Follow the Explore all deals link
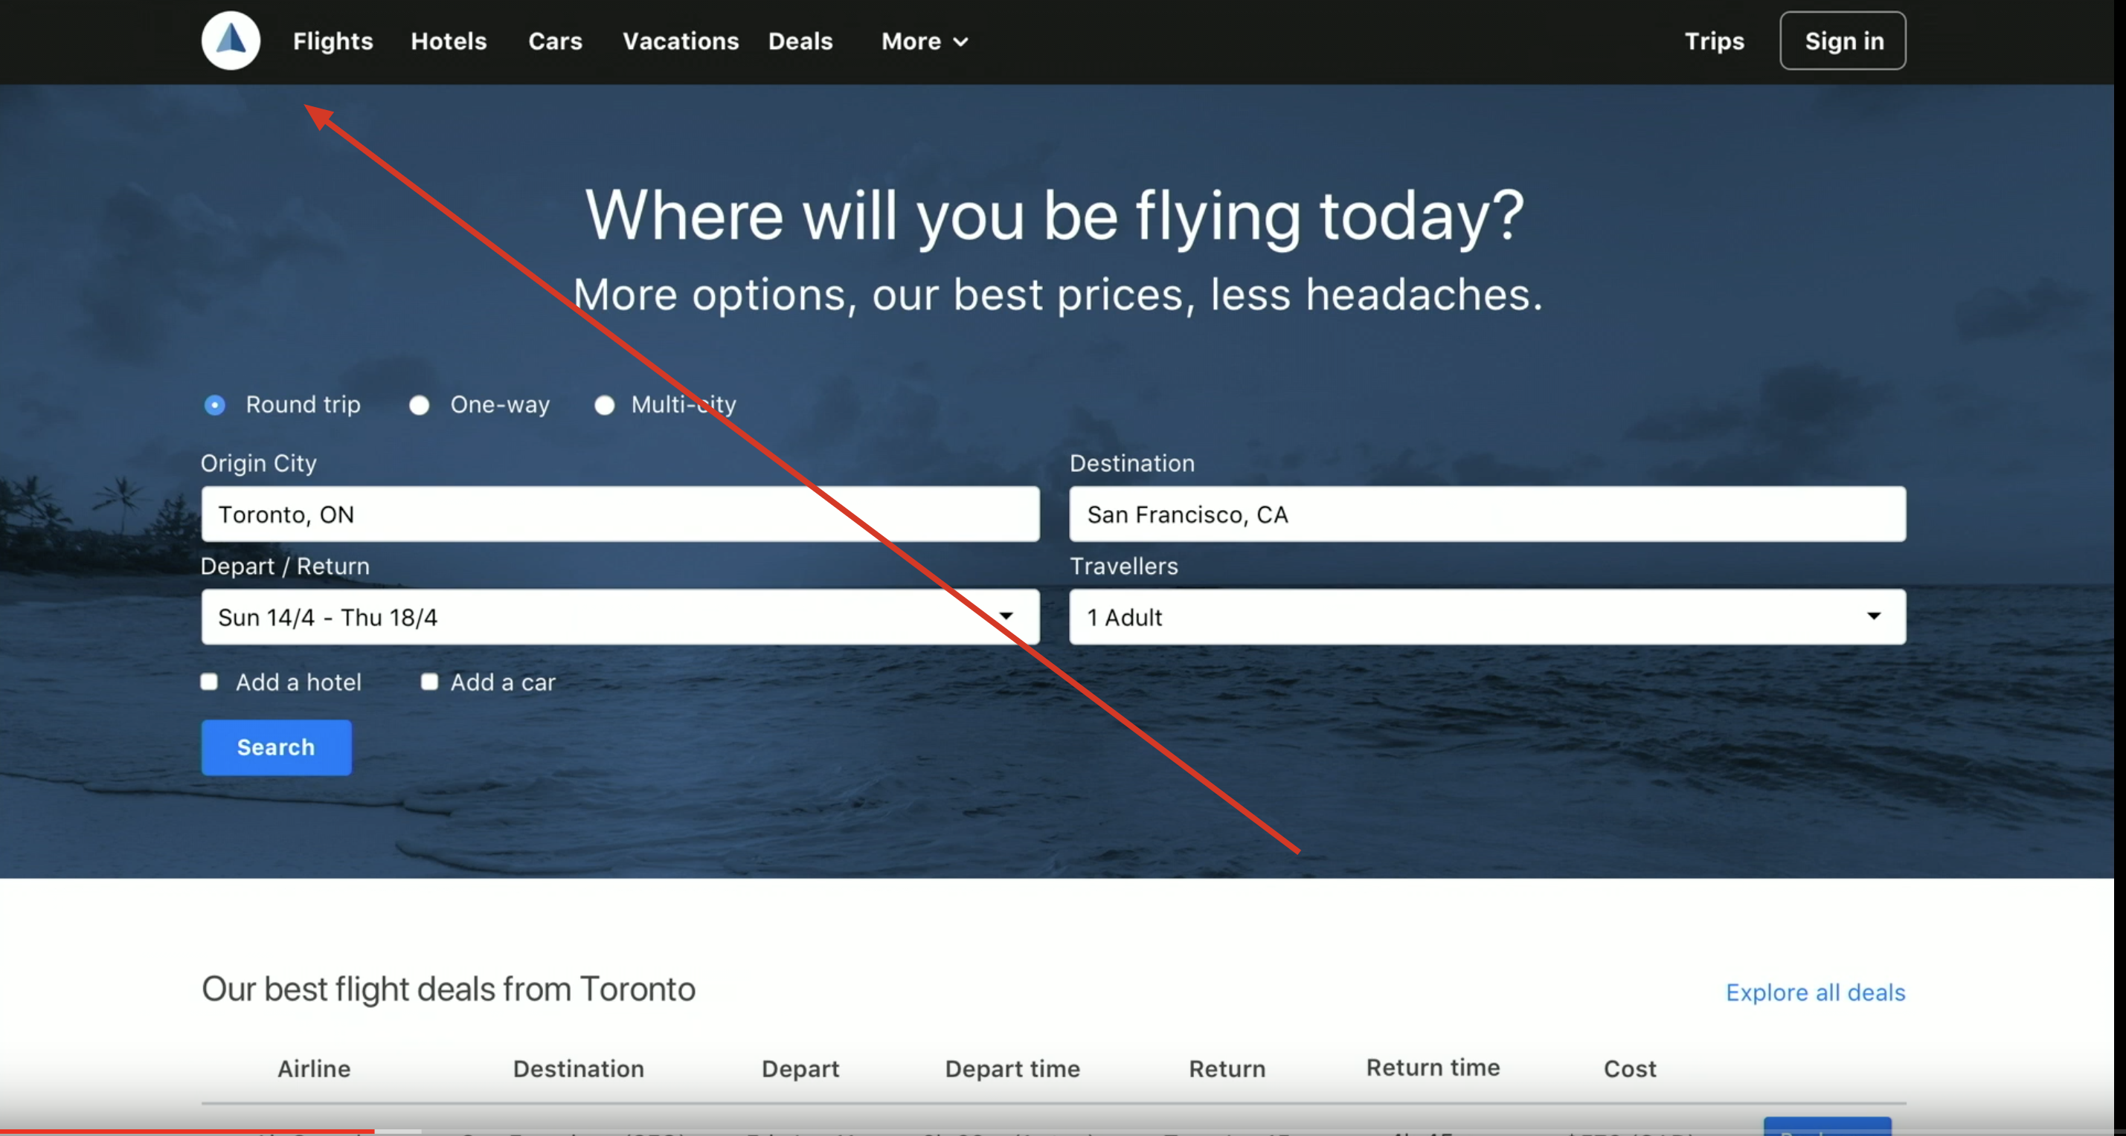The width and height of the screenshot is (2126, 1136). [1815, 992]
